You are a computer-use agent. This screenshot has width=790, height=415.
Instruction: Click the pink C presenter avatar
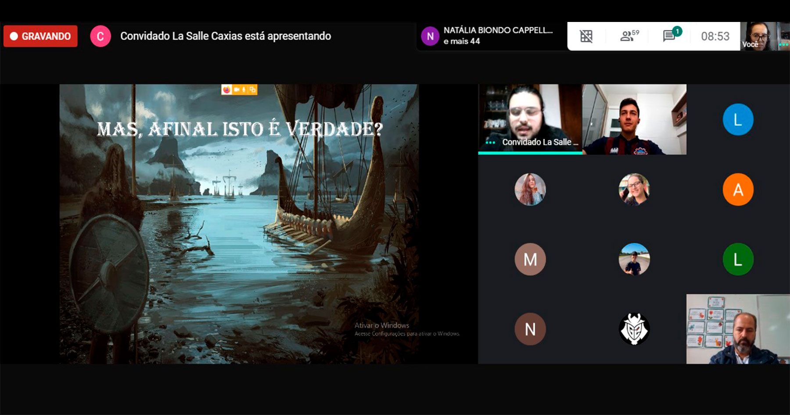101,36
